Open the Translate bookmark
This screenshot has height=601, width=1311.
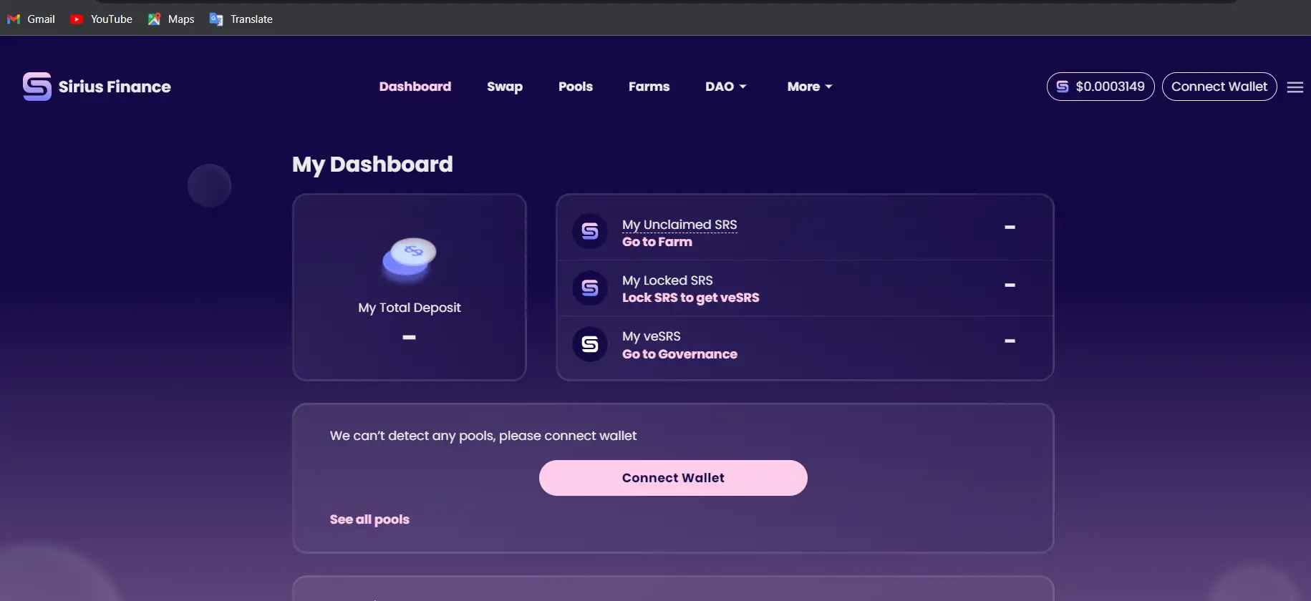pos(241,19)
